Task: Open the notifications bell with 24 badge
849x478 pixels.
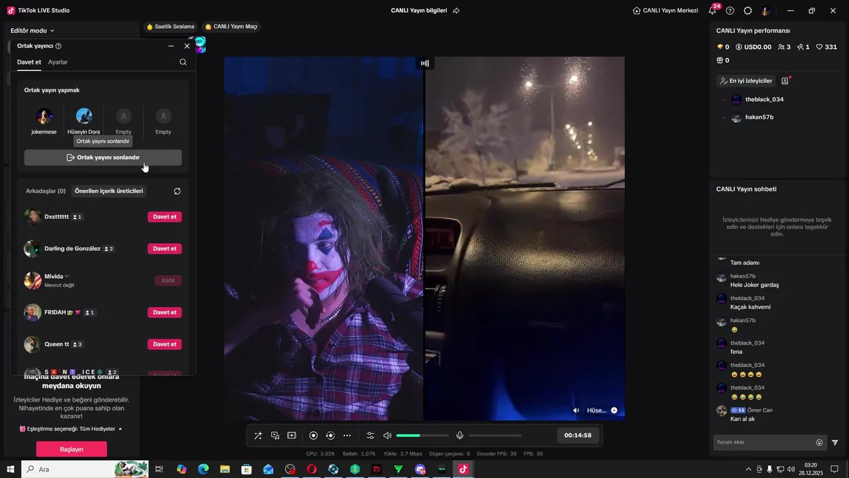Action: [x=712, y=11]
